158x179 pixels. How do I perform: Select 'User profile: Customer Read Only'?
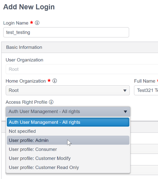(68, 167)
